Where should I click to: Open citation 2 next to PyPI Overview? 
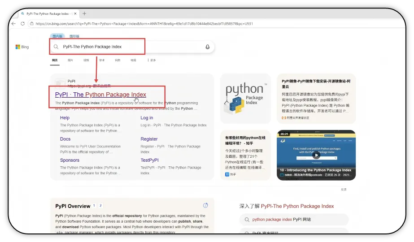[x=100, y=206]
